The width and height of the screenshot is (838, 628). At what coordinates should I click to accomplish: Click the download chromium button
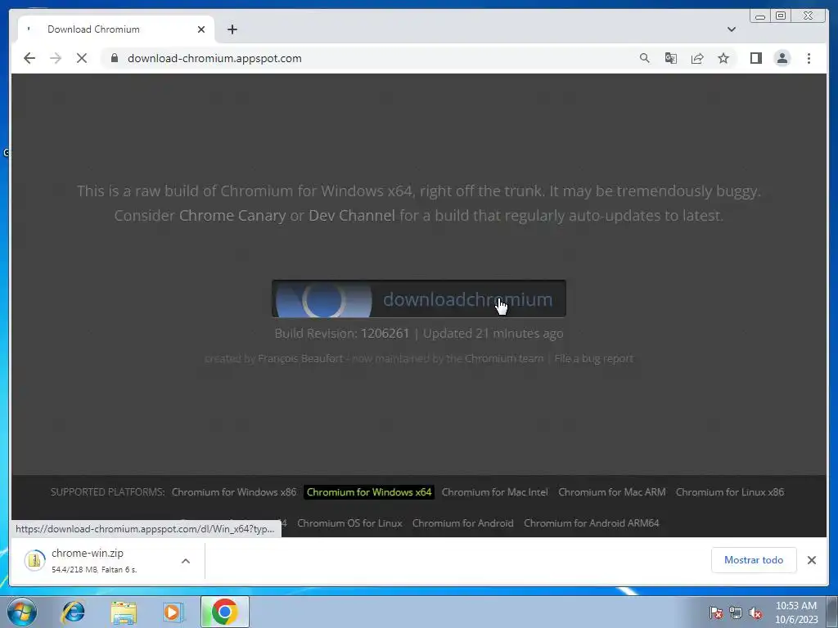coord(418,298)
